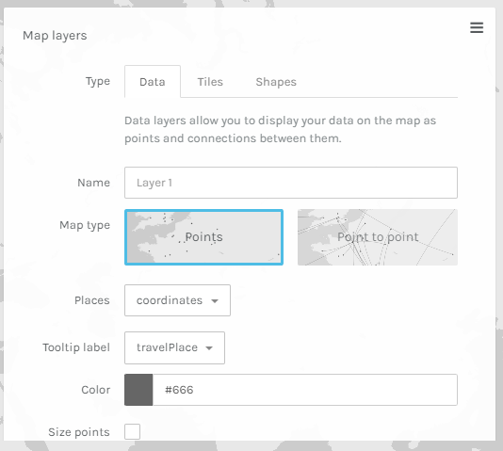
Task: Click the coordinates dropdown arrow
Action: tap(215, 301)
